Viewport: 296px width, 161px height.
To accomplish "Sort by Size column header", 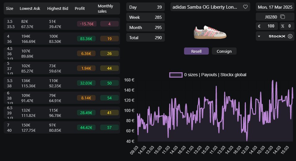I will (10, 8).
